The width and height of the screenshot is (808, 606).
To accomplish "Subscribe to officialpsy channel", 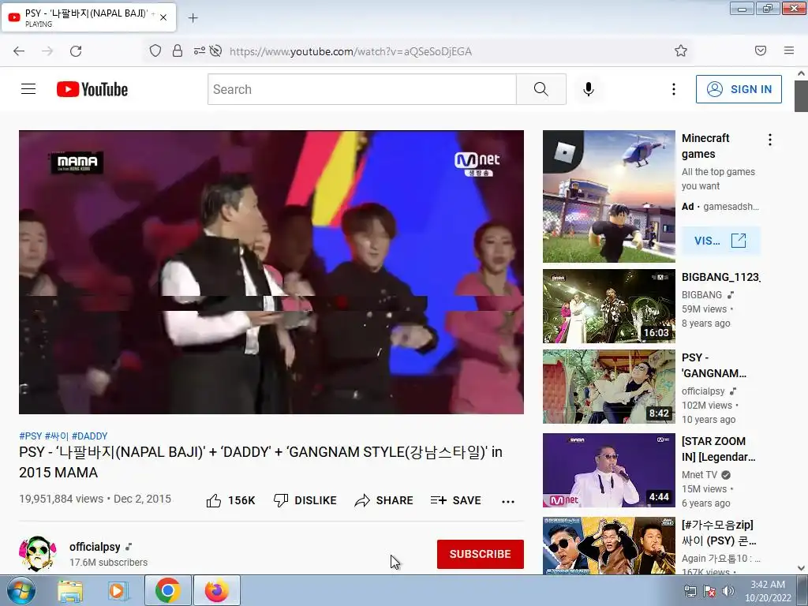I will (x=481, y=554).
